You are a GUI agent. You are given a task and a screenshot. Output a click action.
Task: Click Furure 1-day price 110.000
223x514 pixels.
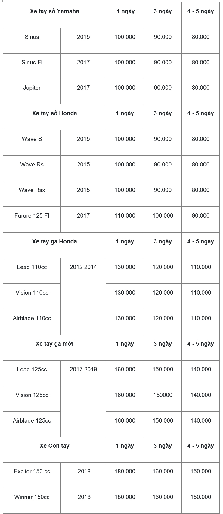125,219
